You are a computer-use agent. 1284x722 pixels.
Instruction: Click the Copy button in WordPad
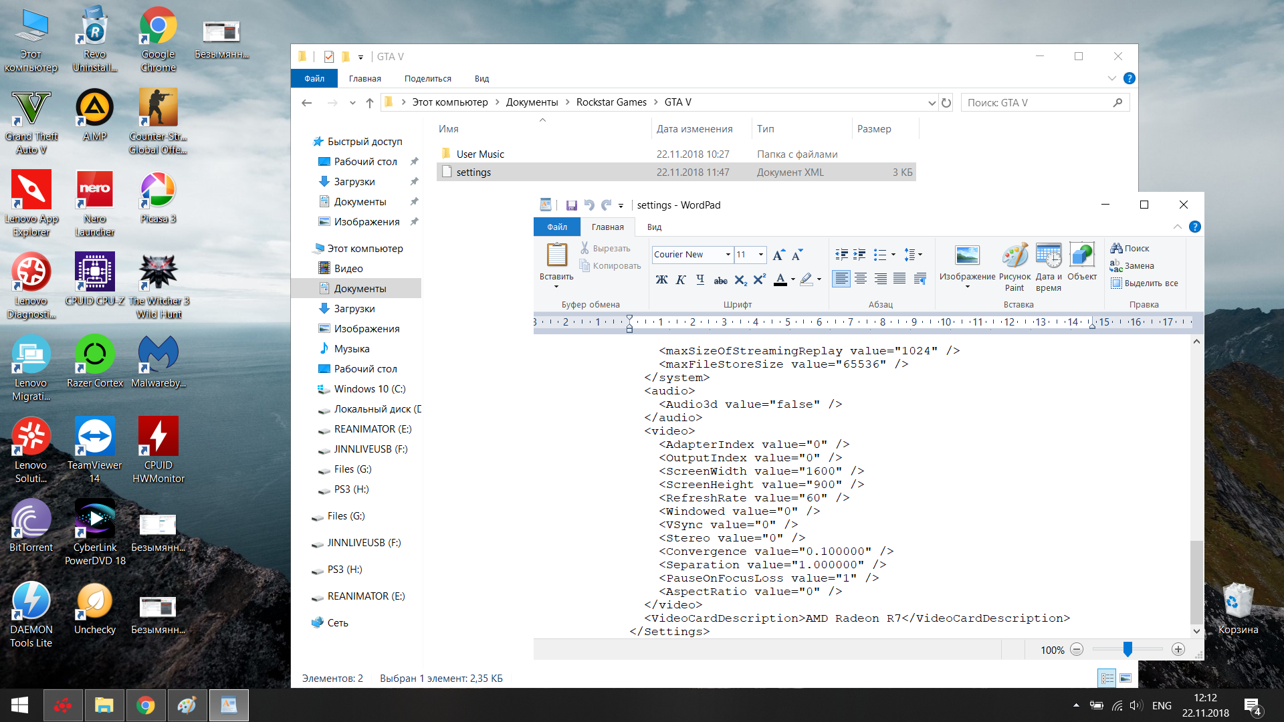[610, 265]
